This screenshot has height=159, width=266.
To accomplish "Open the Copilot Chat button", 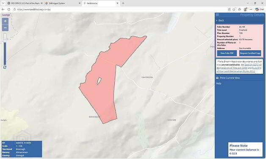I will [x=260, y=9].
